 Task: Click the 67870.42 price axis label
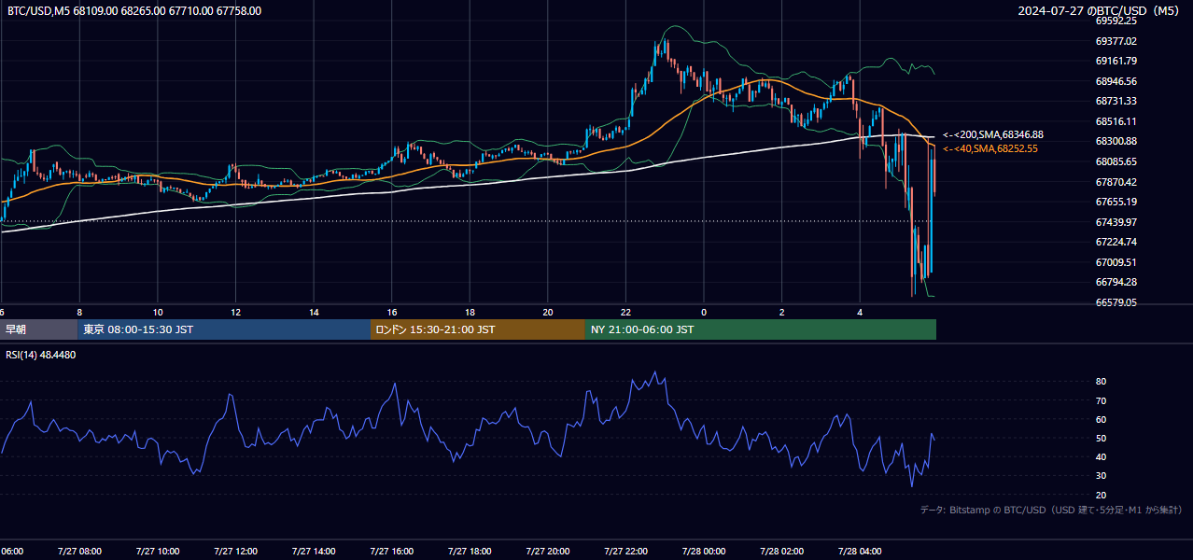[1116, 182]
